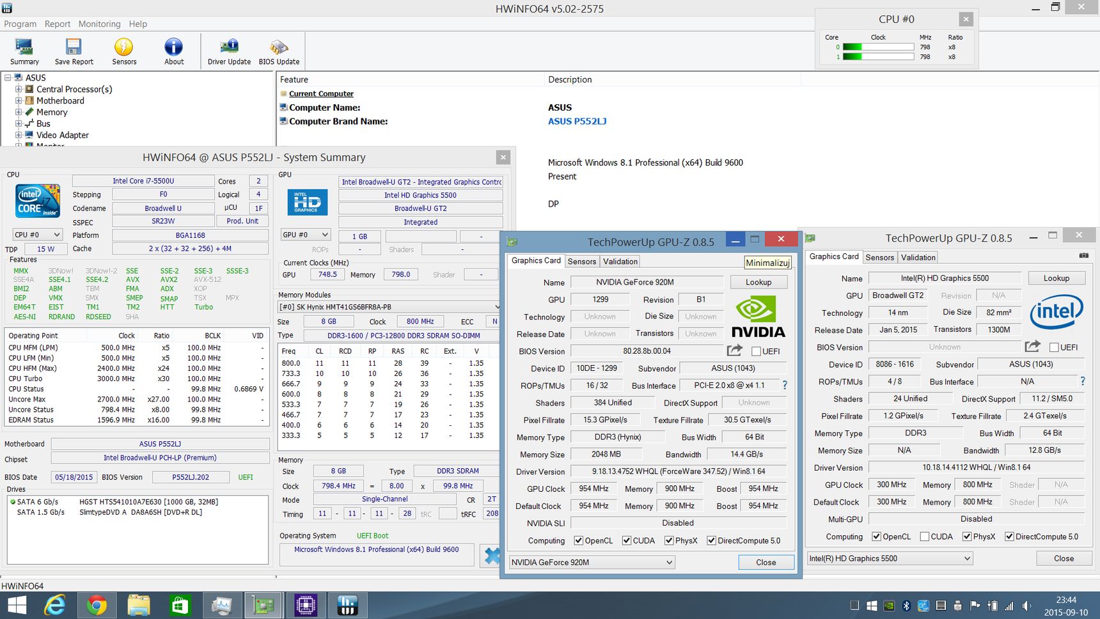1100x619 pixels.
Task: Open the BIOS Update icon
Action: 279,52
